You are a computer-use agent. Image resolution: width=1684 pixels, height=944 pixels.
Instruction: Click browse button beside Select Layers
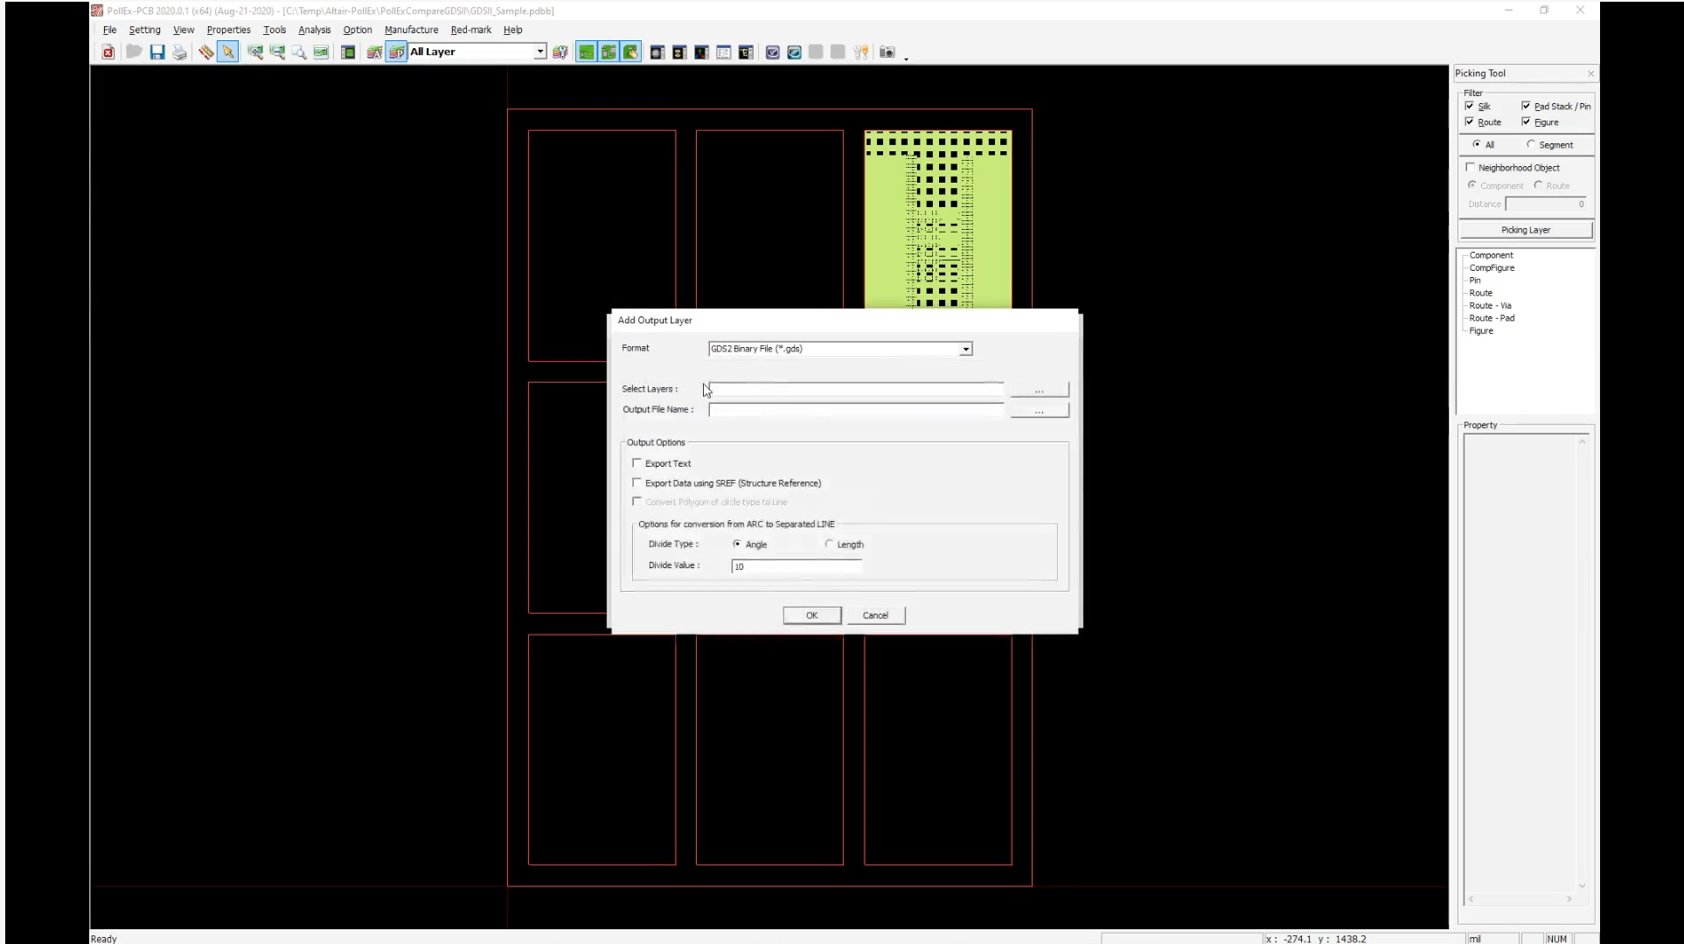(x=1039, y=390)
